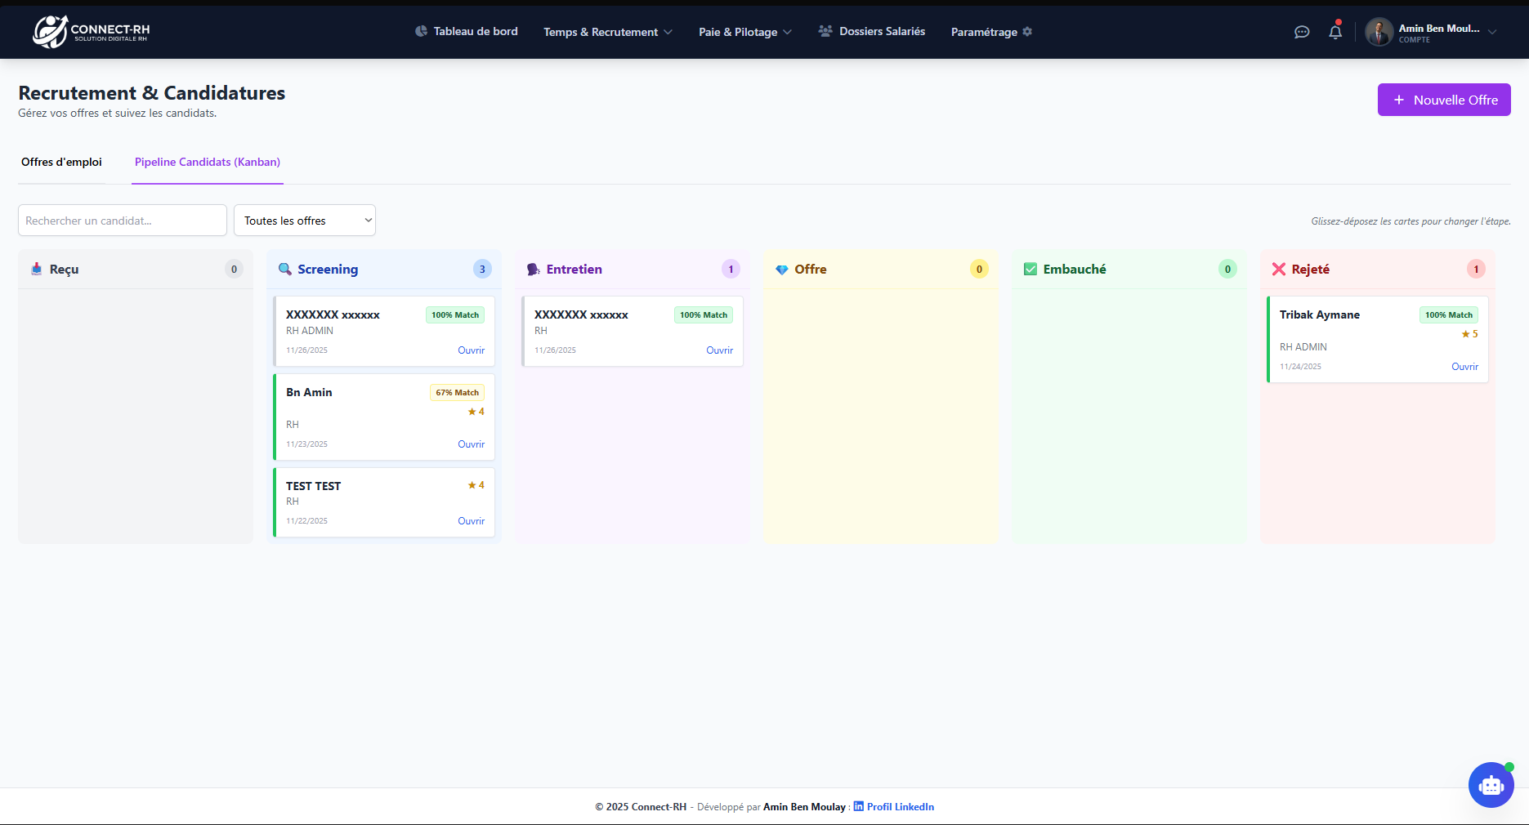
Task: Expand the Paie & Pilotage menu
Action: point(744,32)
